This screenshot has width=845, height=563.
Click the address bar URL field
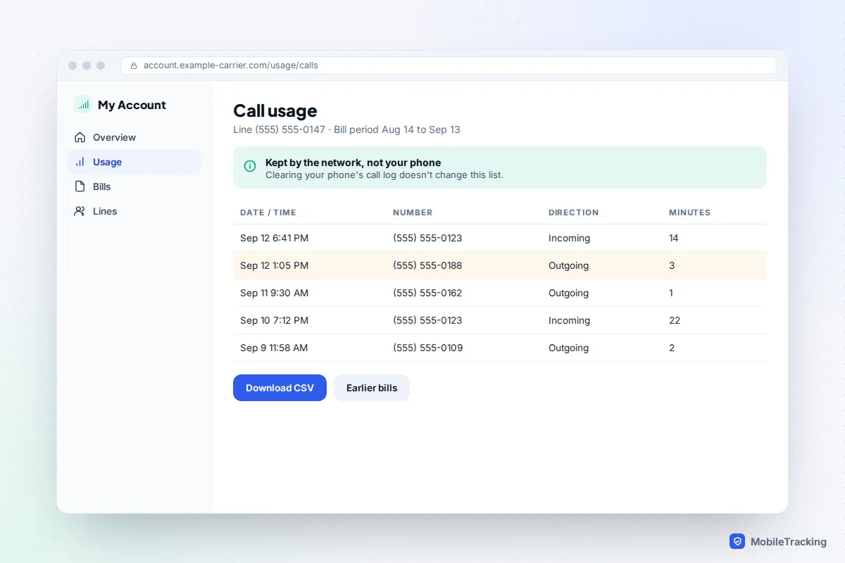(x=449, y=65)
